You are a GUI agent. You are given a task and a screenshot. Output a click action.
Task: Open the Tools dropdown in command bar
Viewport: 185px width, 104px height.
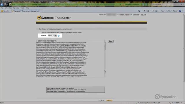point(175,11)
